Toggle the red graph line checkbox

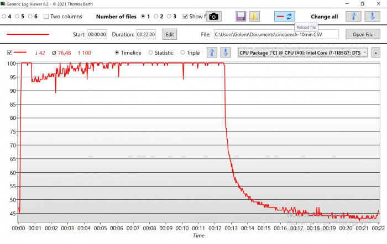pos(9,53)
